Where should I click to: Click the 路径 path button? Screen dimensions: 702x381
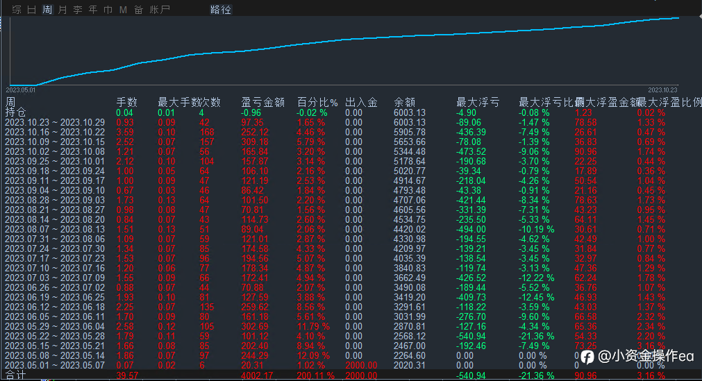[x=221, y=10]
